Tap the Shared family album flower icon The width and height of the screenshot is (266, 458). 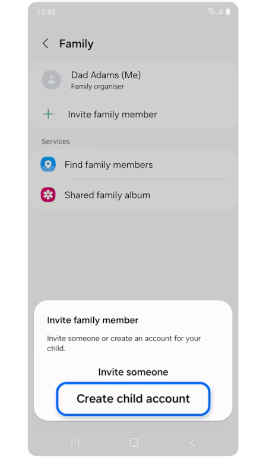pos(48,195)
